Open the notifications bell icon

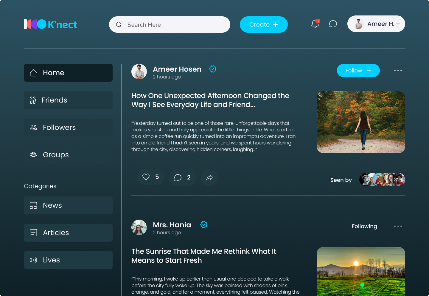[315, 24]
